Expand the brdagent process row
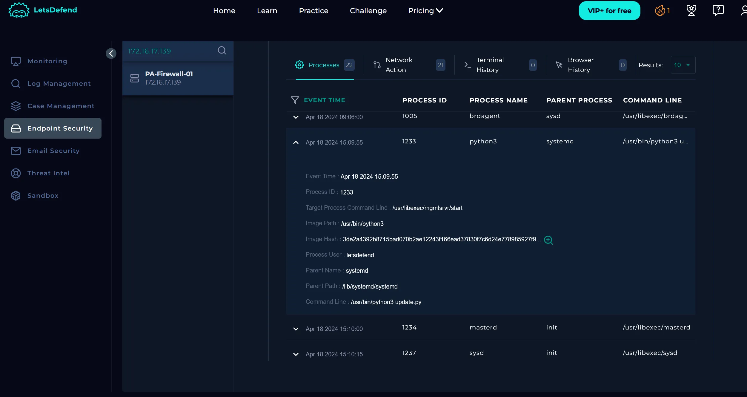The height and width of the screenshot is (397, 747). point(296,117)
